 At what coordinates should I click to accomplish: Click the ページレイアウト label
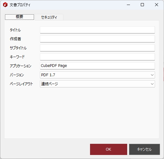tap(21, 84)
